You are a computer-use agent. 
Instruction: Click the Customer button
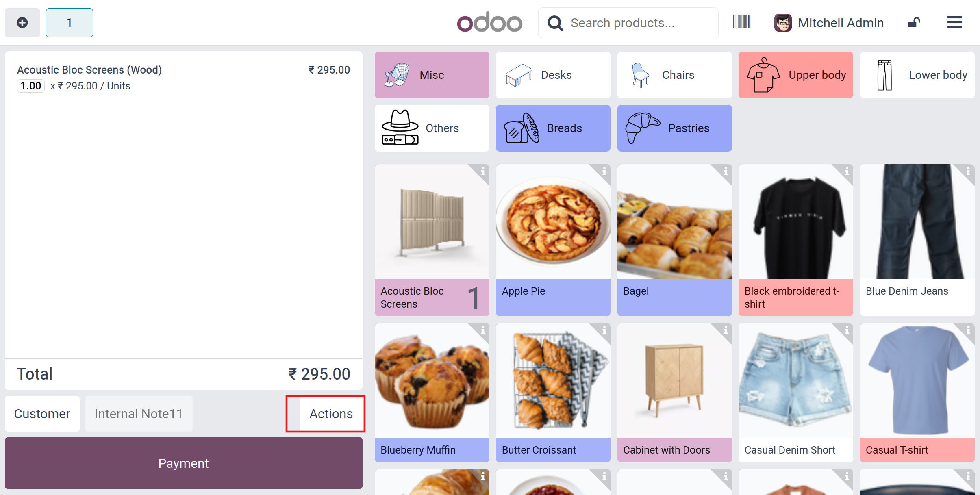click(42, 414)
